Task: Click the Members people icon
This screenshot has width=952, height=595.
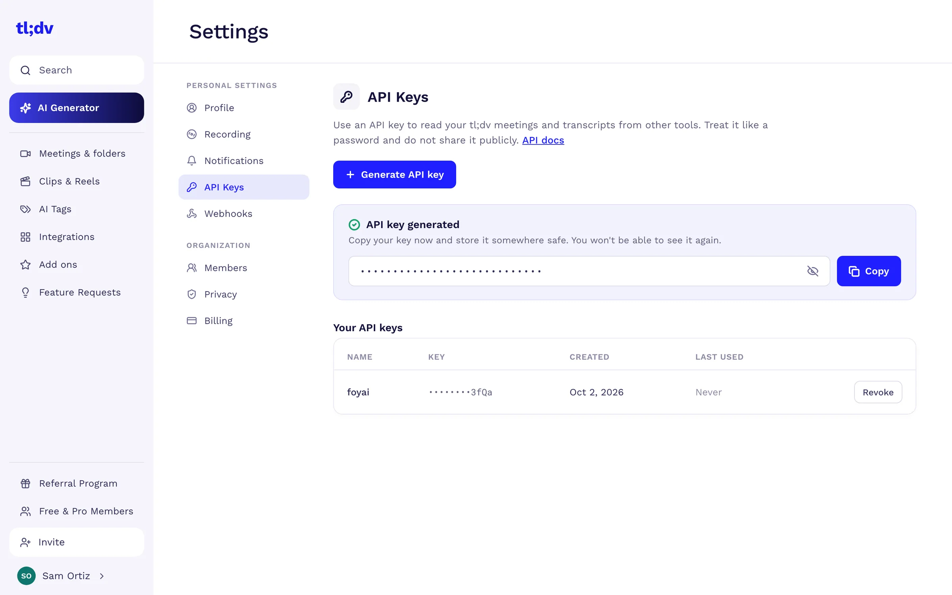Action: point(192,268)
